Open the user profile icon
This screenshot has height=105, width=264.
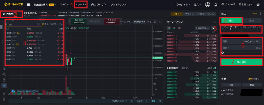pos(208,5)
